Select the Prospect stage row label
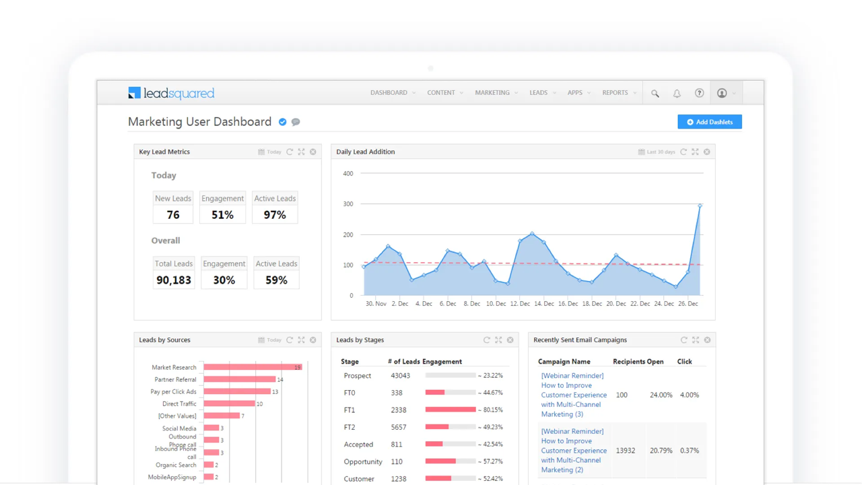The height and width of the screenshot is (485, 862). [x=358, y=376]
